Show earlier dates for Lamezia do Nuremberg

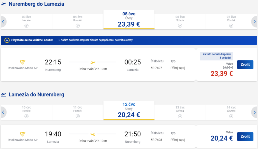[x=3, y=112]
